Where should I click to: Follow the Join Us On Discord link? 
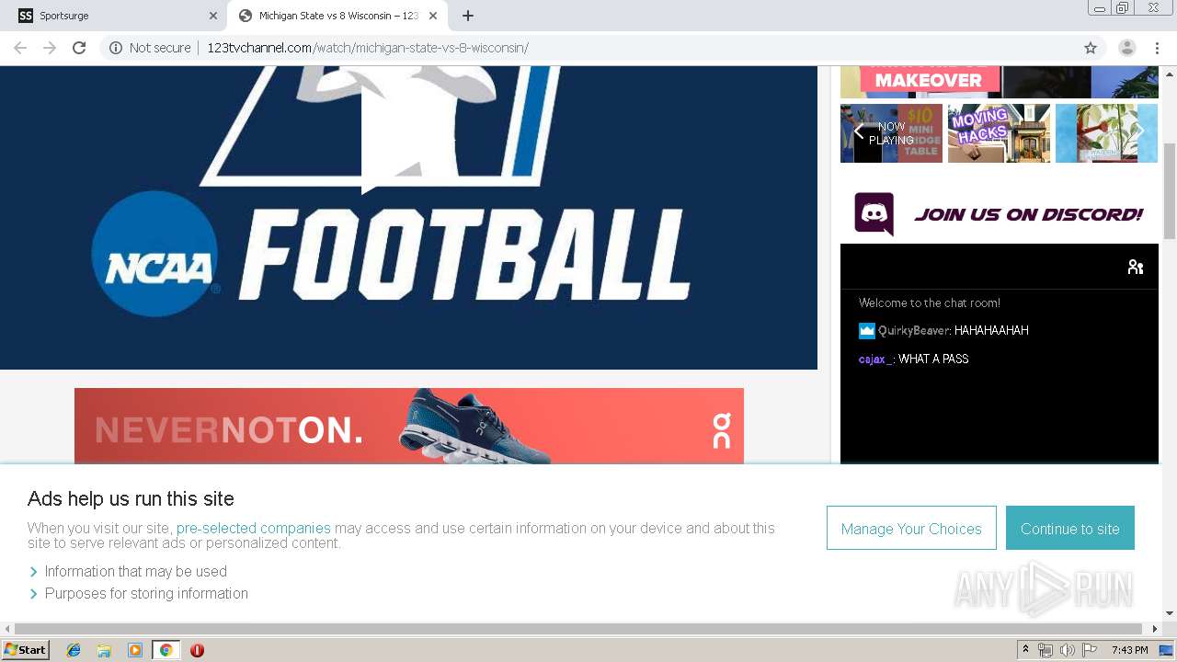coord(1028,214)
